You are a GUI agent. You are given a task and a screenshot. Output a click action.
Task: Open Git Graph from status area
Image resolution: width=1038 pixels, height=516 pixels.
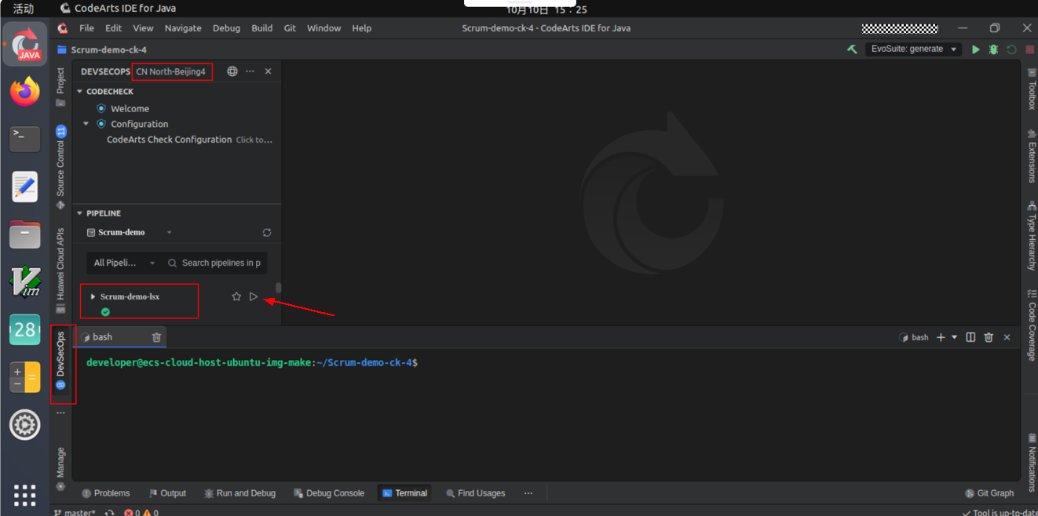pyautogui.click(x=989, y=493)
